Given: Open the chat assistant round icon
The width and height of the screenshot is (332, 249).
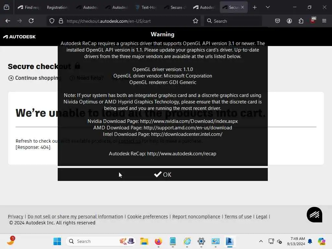Looking at the screenshot, I should click(314, 215).
